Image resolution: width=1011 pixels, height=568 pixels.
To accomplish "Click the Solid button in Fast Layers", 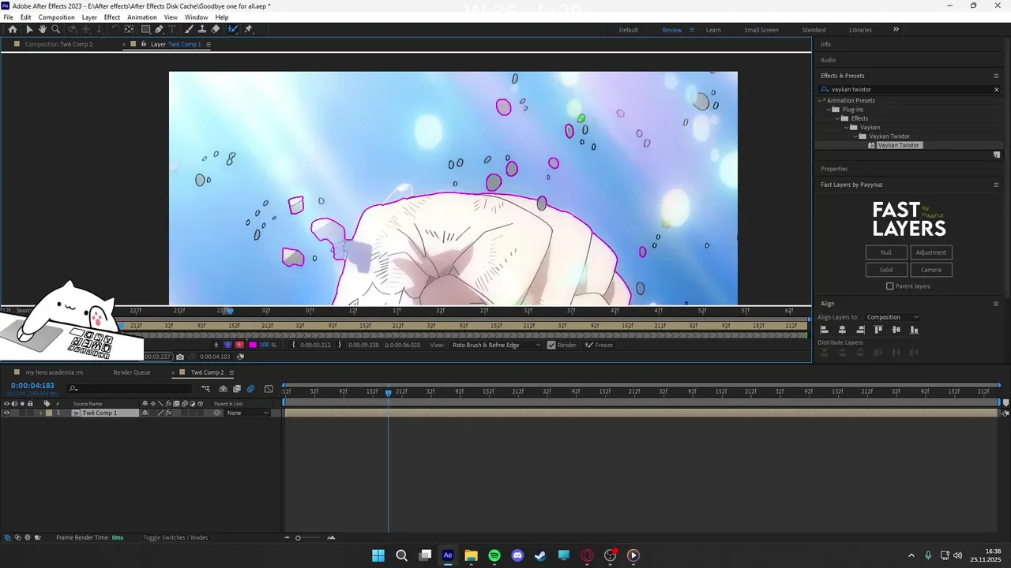I will (886, 270).
